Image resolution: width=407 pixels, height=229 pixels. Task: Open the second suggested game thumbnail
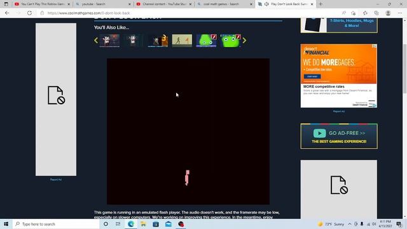(x=134, y=41)
